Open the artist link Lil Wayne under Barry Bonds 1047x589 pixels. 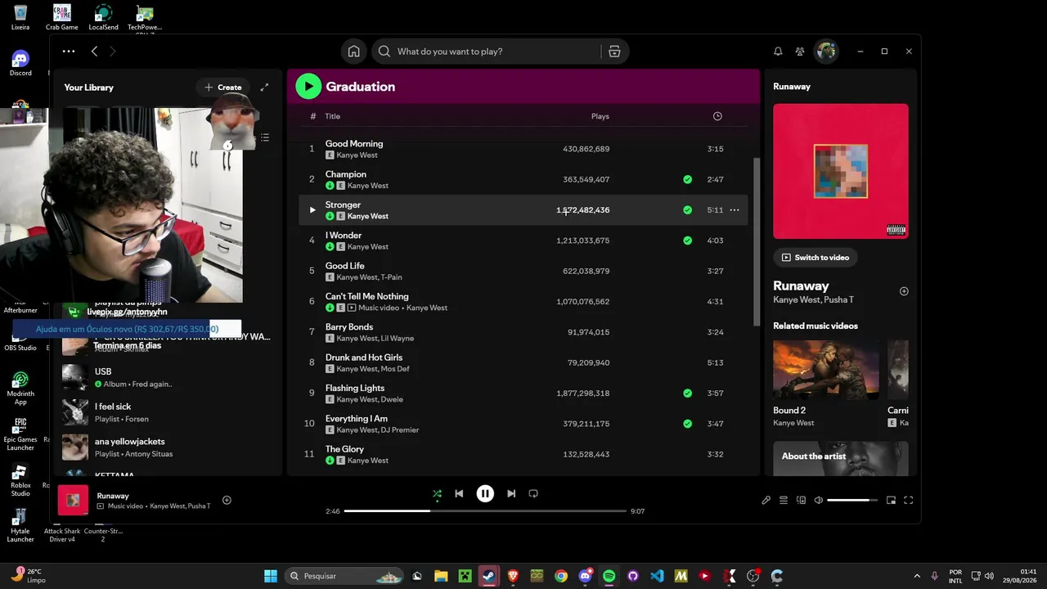pos(397,339)
